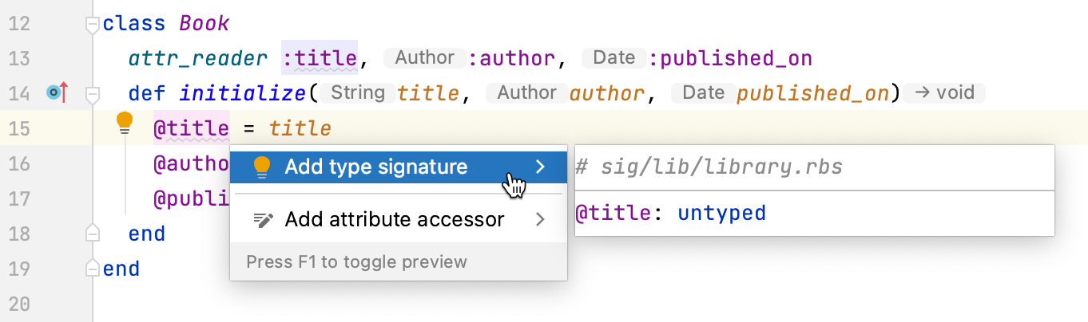Image resolution: width=1088 pixels, height=322 pixels.
Task: Collapse the class Book fold marker on line 12
Action: 93,25
